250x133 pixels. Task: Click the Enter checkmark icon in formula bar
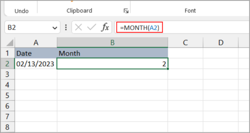point(92,27)
